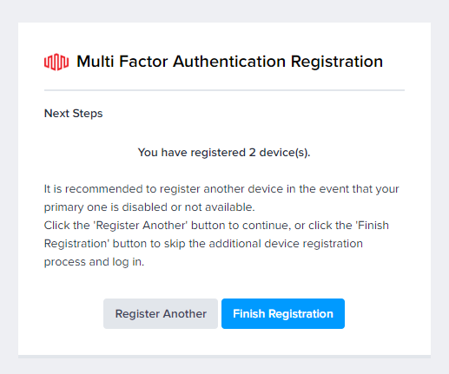Image resolution: width=449 pixels, height=374 pixels.
Task: Click the quoted 'Register Another' text in paragraph
Action: 141,226
